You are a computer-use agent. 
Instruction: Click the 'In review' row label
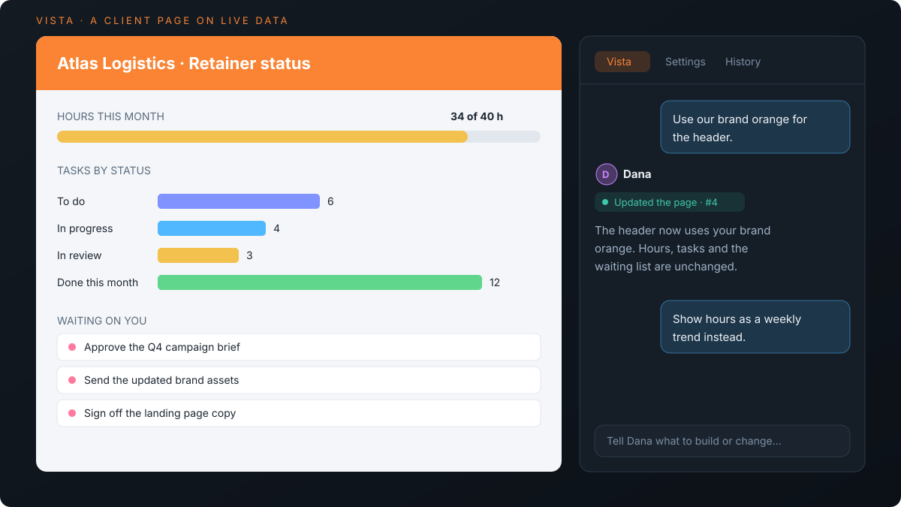pos(80,255)
